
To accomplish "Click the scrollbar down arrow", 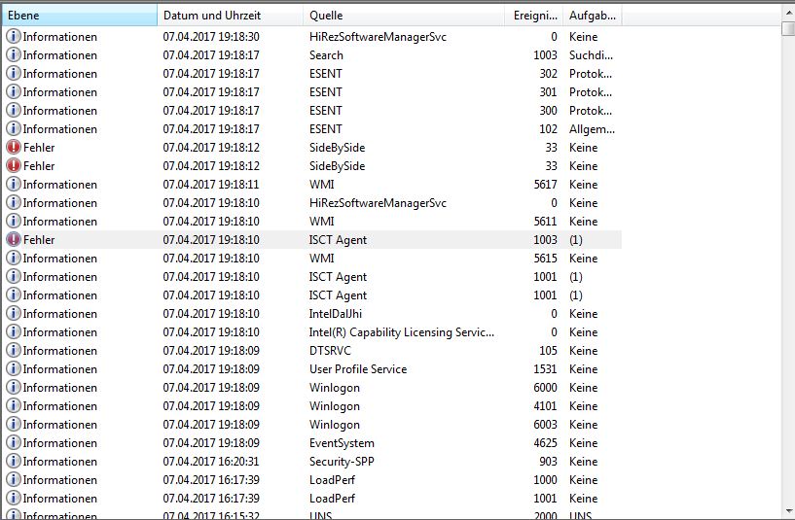I will click(x=788, y=511).
